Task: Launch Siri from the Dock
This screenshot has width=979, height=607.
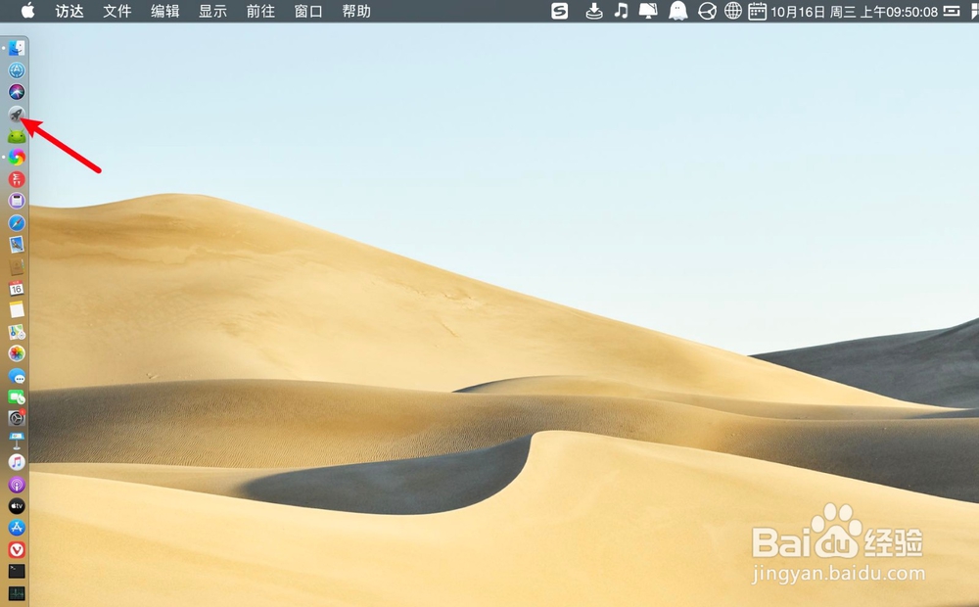Action: tap(17, 92)
